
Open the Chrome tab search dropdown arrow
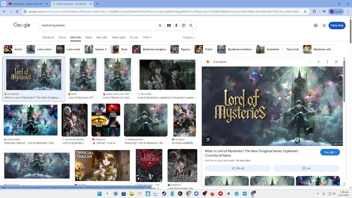(x=4, y=4)
